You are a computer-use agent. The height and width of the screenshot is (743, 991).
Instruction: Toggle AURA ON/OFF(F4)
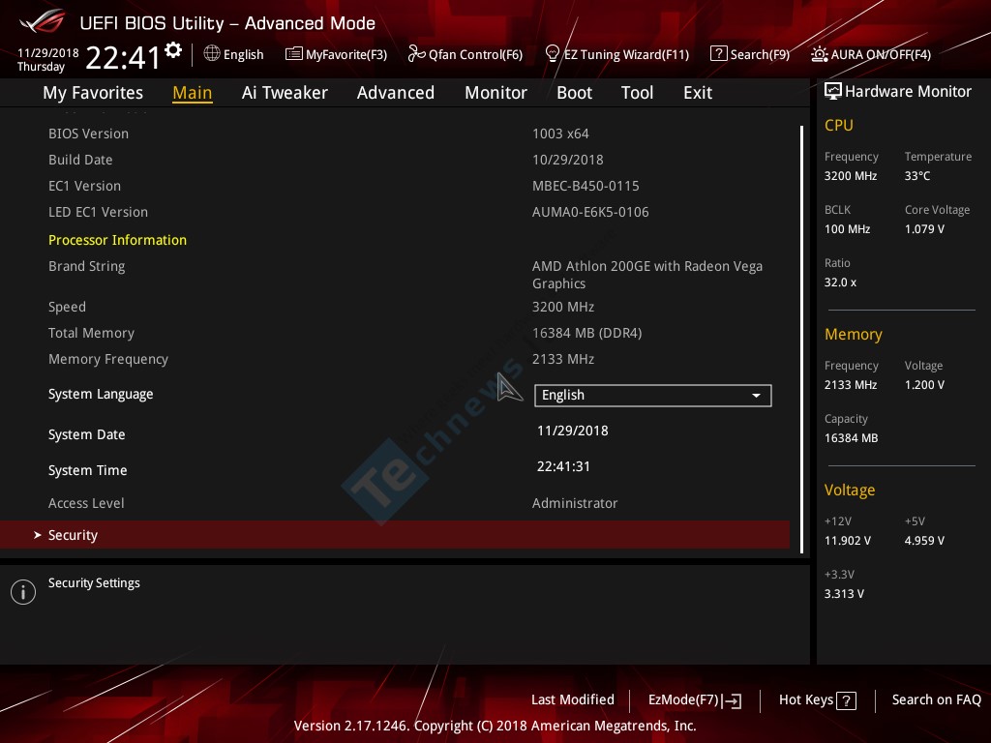pyautogui.click(x=871, y=54)
